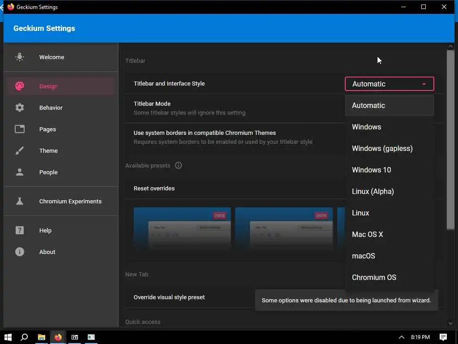Click the vertical scrollbar thumb

(x=450, y=140)
